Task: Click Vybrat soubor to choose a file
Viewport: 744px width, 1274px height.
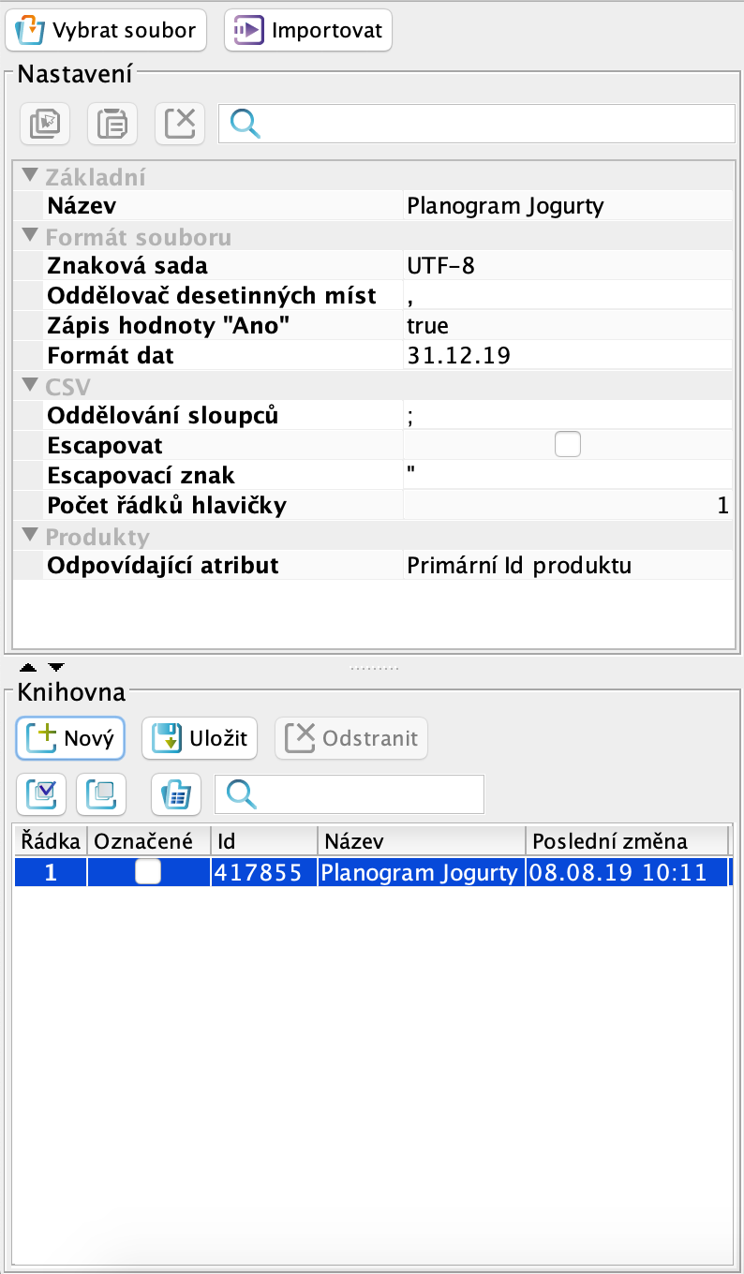Action: pos(107,30)
